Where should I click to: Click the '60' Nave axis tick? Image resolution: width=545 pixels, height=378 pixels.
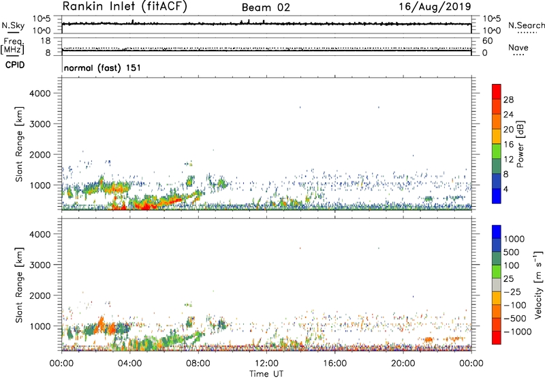[488, 41]
